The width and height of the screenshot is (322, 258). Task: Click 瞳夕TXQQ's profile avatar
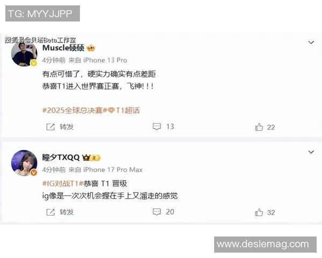pyautogui.click(x=24, y=163)
